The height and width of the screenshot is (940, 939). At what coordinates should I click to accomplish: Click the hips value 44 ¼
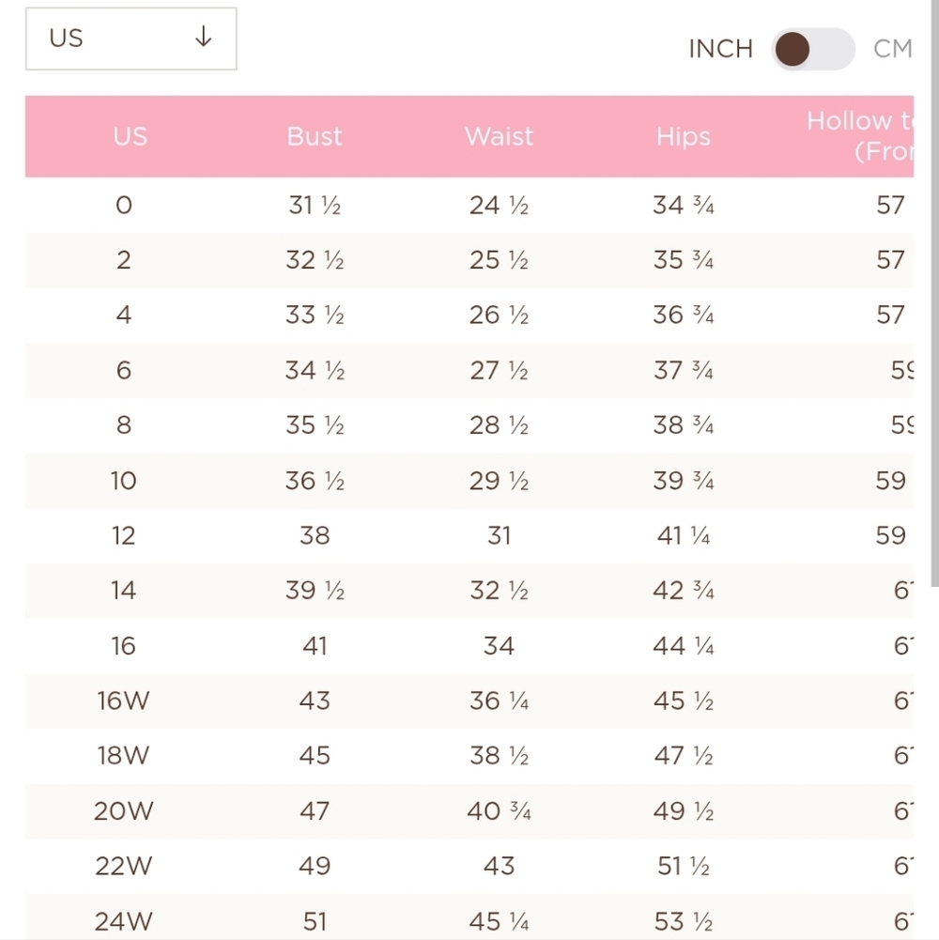click(x=683, y=646)
